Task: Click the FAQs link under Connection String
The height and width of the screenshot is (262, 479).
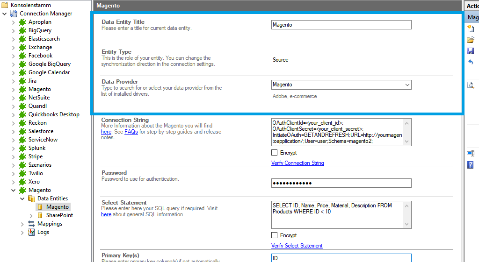Action: (131, 132)
